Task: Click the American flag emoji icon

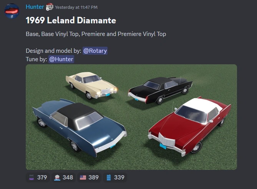Action: 83,178
